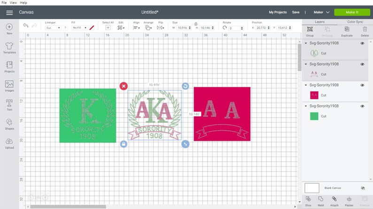Viewport: 373px width, 209px height.
Task: Collapse the first Svg-Sorority1908 layer group
Action: tap(306, 43)
